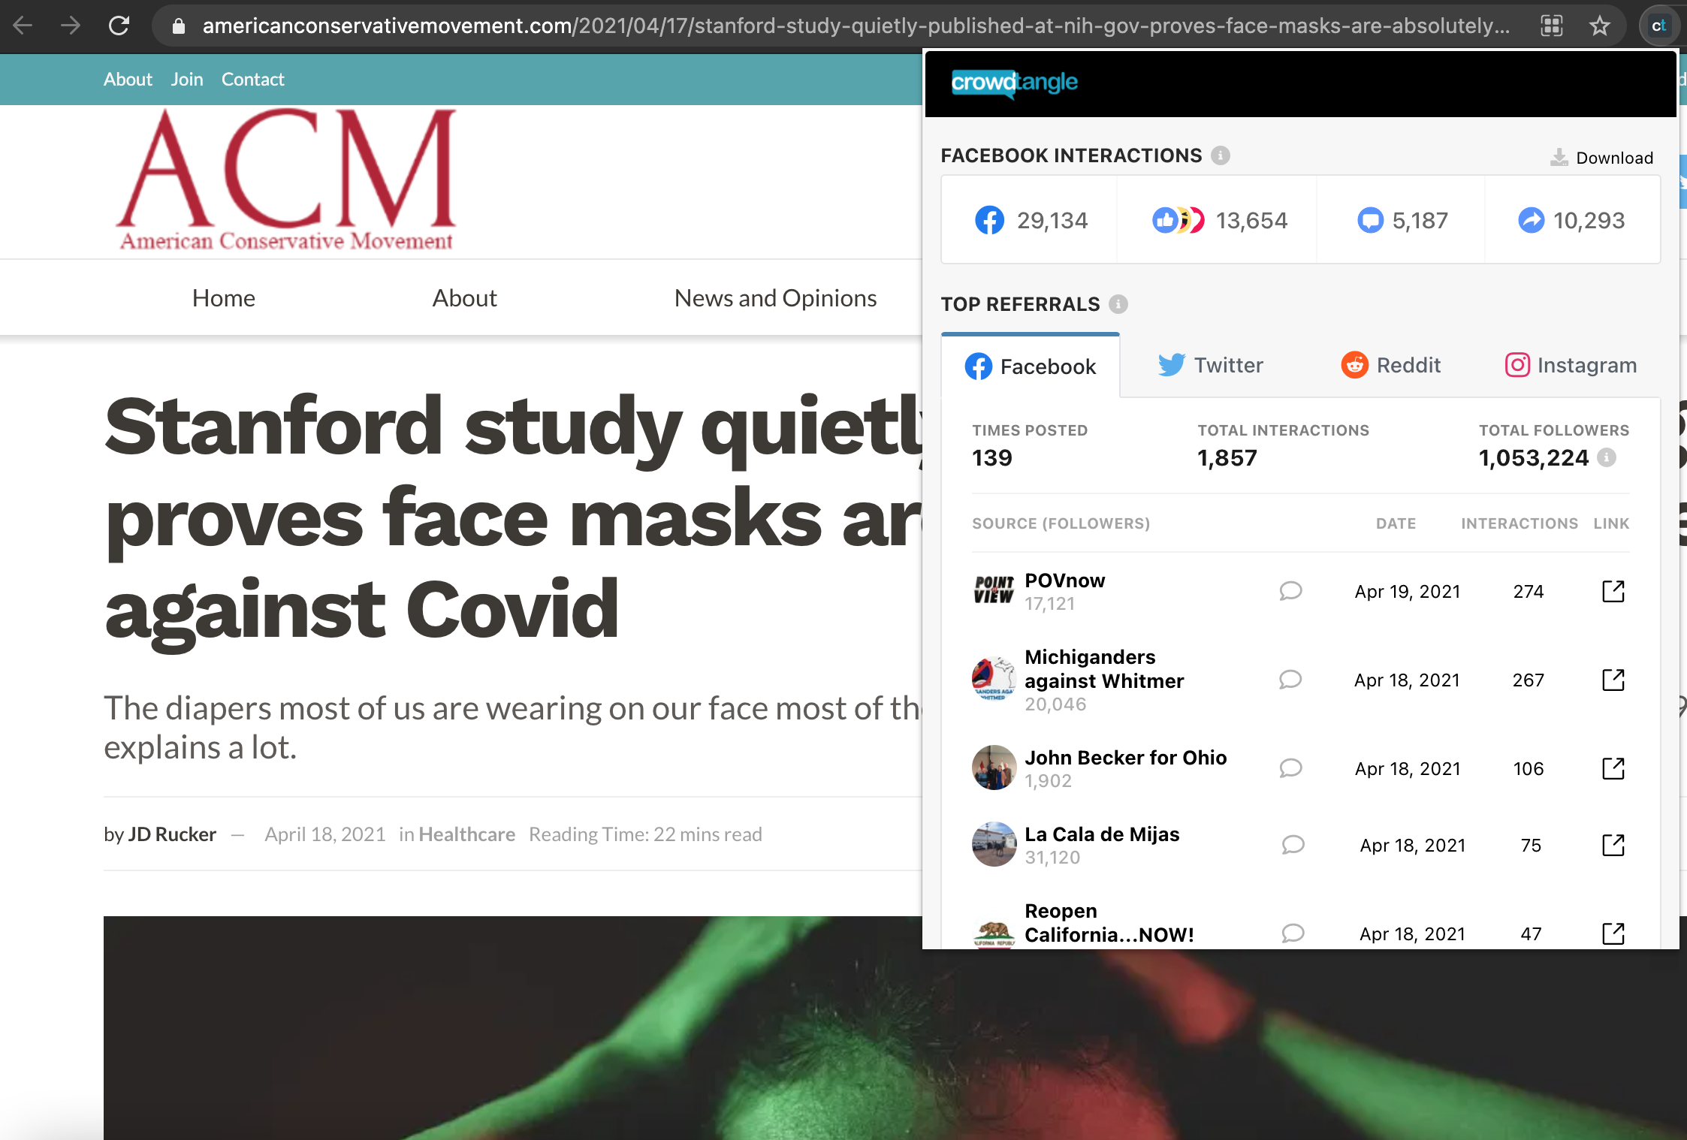1687x1140 pixels.
Task: Click the QR/grid icon in the address bar
Action: tap(1552, 26)
